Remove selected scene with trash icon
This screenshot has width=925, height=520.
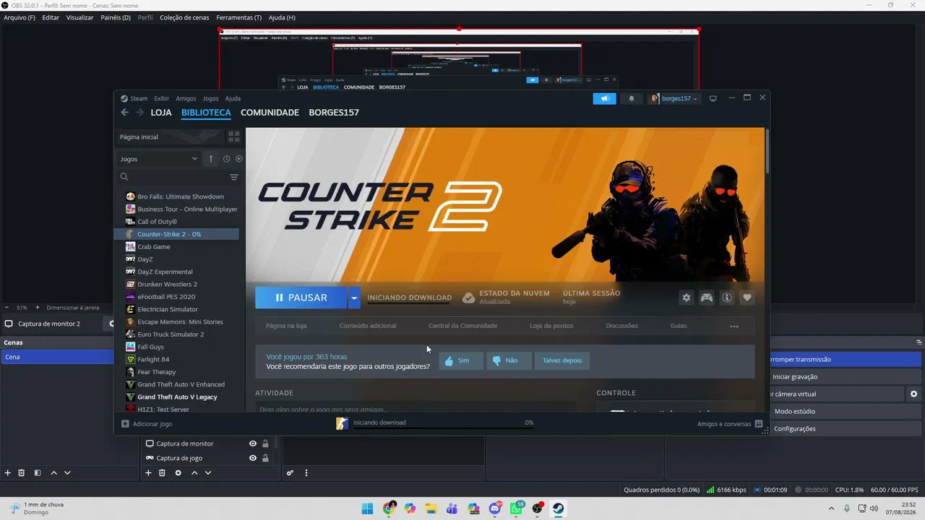coord(22,473)
